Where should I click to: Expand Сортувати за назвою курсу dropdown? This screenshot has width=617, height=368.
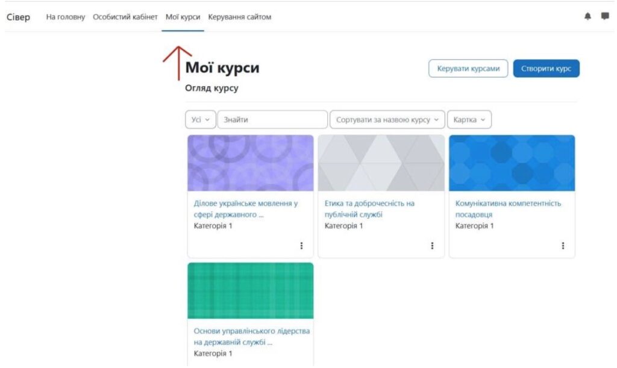tap(387, 120)
